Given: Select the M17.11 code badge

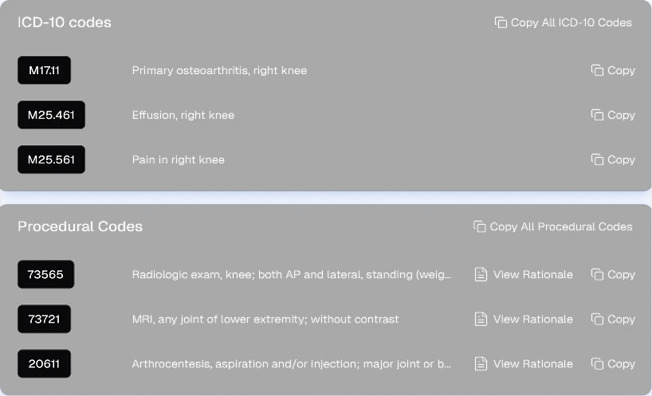Looking at the screenshot, I should click(x=44, y=70).
